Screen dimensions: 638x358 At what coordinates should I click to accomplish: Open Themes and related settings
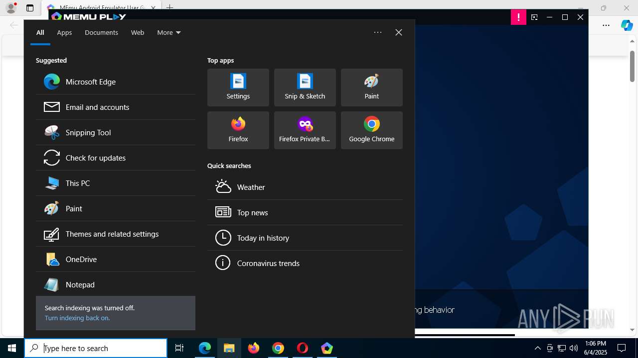[116, 234]
